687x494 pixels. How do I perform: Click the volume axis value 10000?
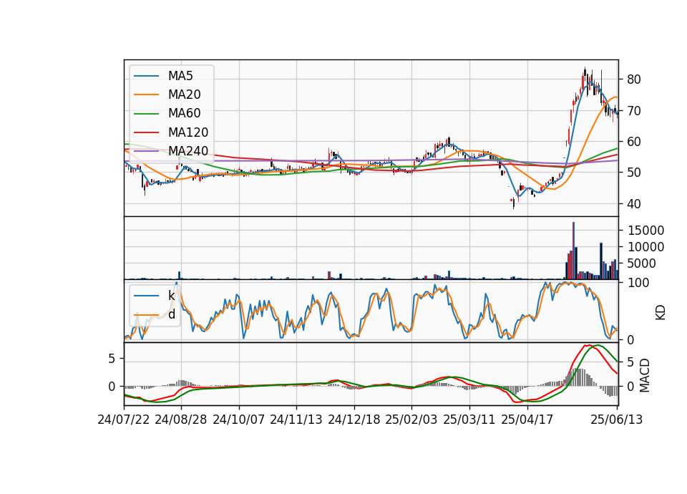[x=645, y=247]
